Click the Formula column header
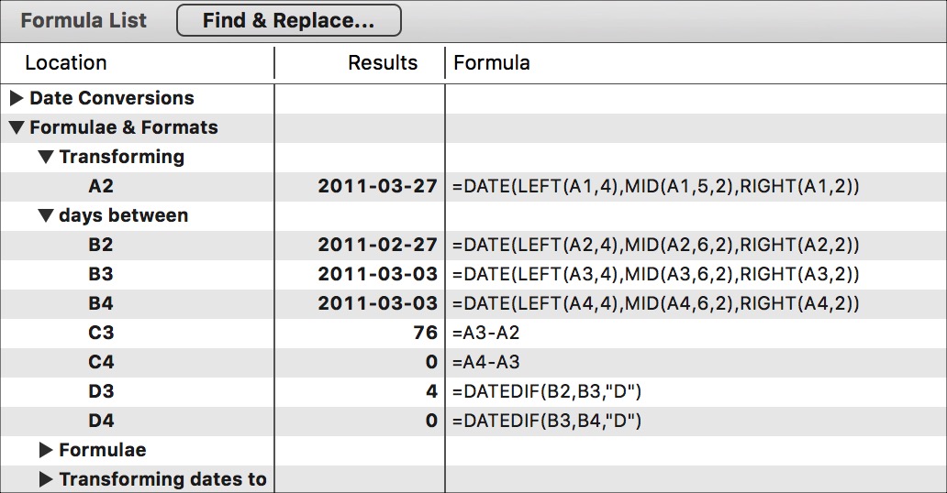 pos(492,62)
